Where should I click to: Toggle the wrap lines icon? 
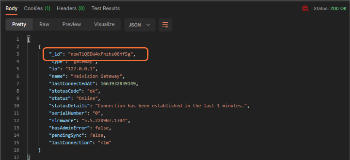pos(165,25)
